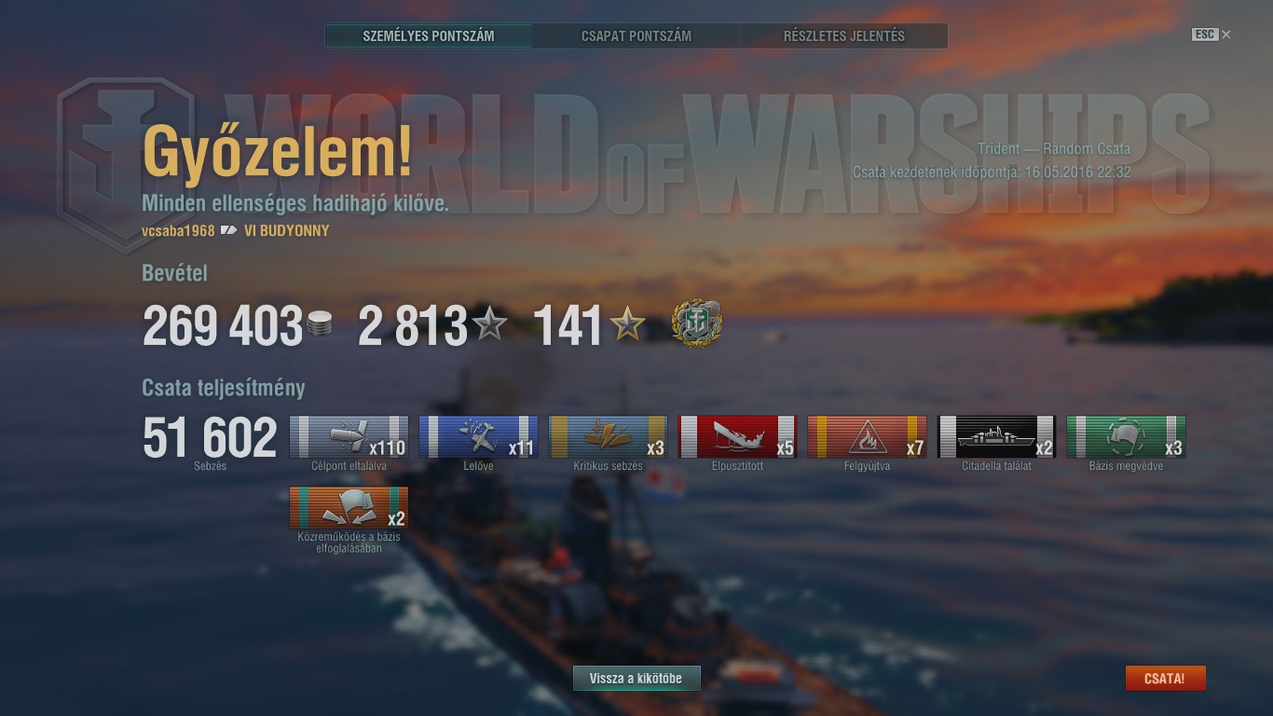1273x716 pixels.
Task: Select the Személyes Pontszám tab
Action: (x=429, y=36)
